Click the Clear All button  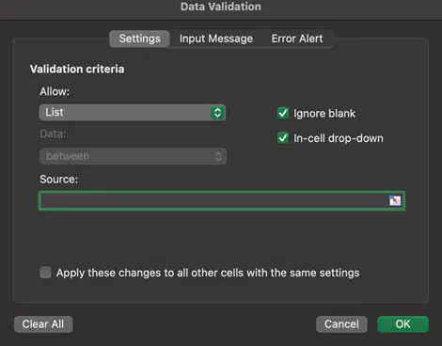(x=43, y=324)
